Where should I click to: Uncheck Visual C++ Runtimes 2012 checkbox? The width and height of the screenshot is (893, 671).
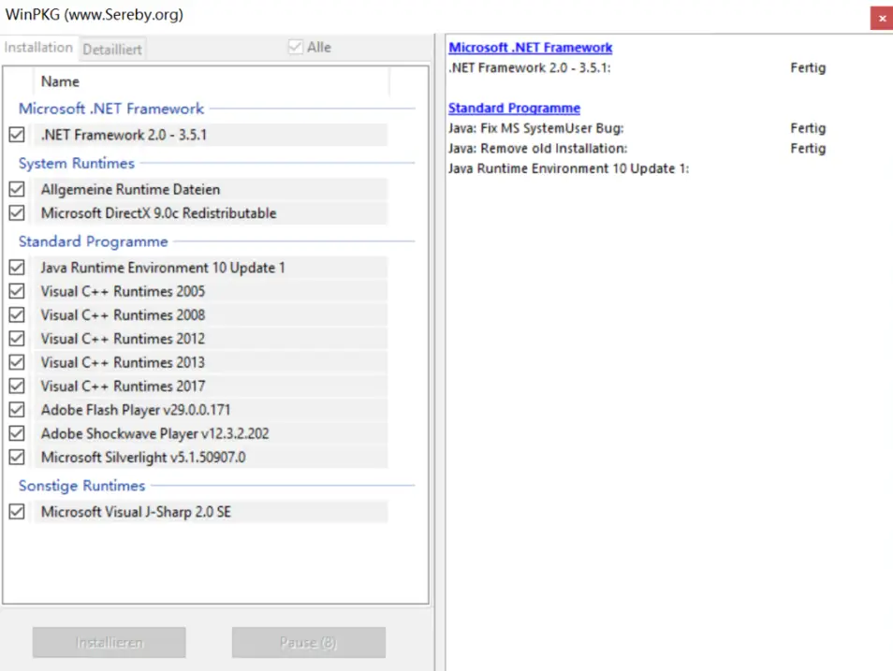click(17, 339)
